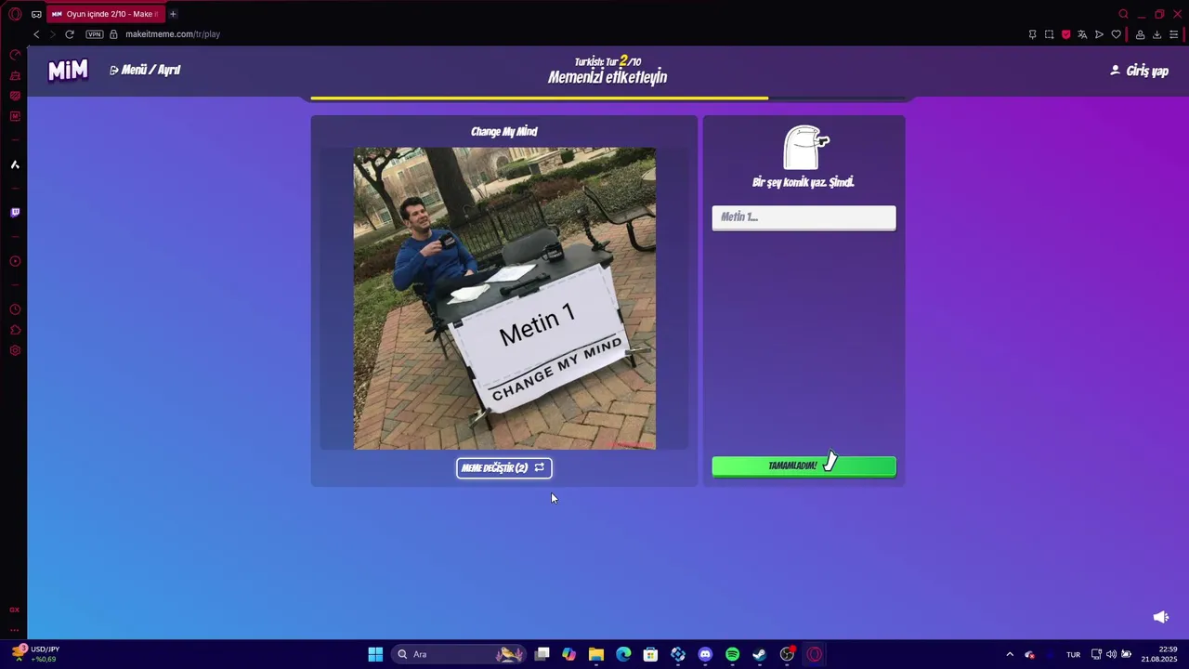The height and width of the screenshot is (669, 1189).
Task: Click the Meme Değiştir (2) button
Action: pos(504,468)
